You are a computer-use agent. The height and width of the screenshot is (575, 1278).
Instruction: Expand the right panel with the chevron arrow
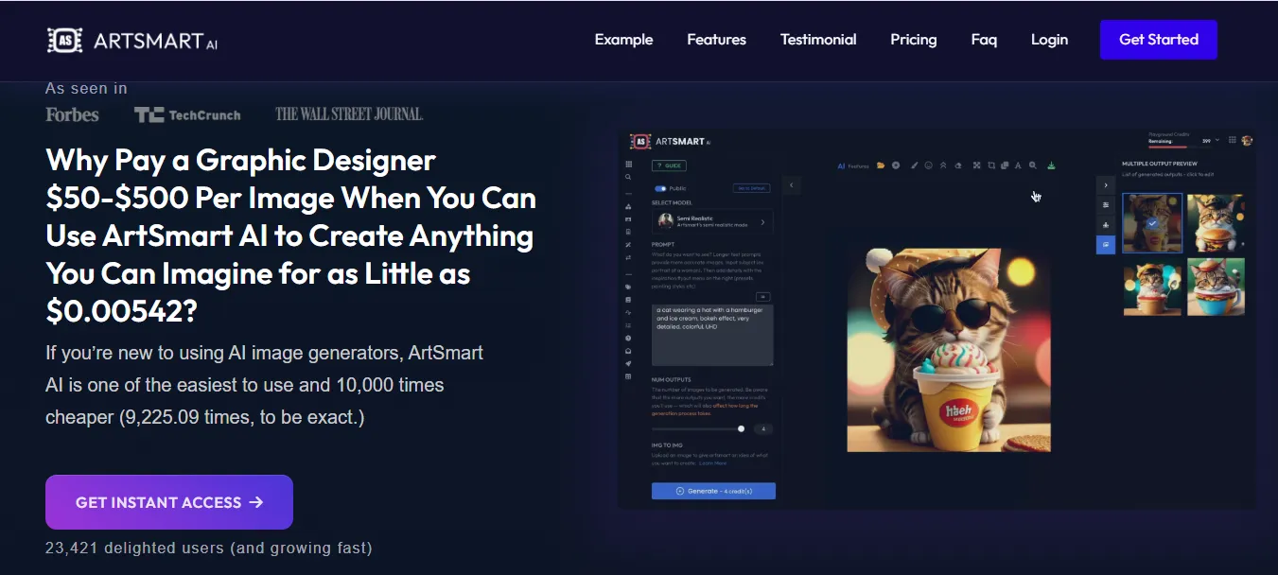click(1106, 185)
